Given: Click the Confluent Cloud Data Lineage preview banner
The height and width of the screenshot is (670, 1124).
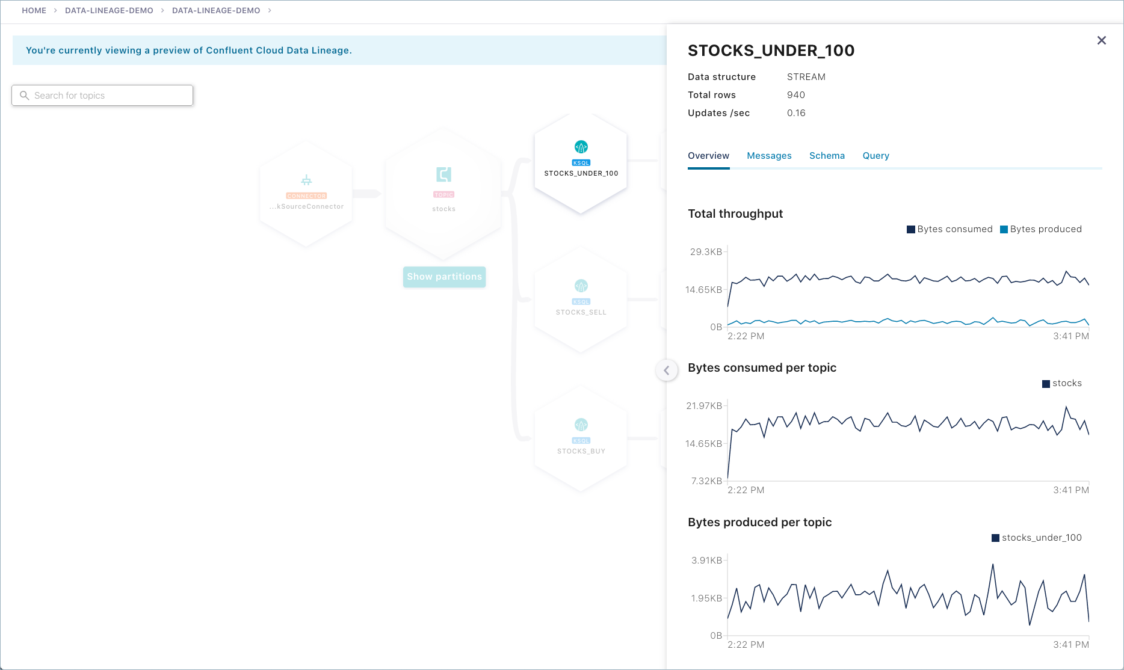Looking at the screenshot, I should (339, 51).
